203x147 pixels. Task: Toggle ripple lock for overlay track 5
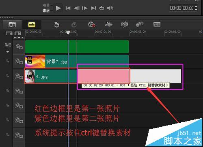pyautogui.click(x=7, y=120)
